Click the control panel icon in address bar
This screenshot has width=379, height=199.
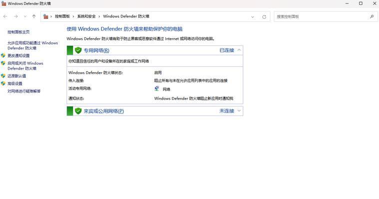[x=45, y=16]
